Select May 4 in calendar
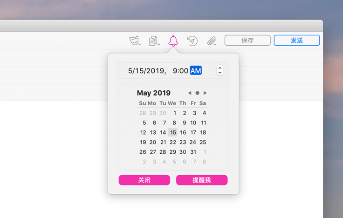The height and width of the screenshot is (218, 343). coord(204,113)
